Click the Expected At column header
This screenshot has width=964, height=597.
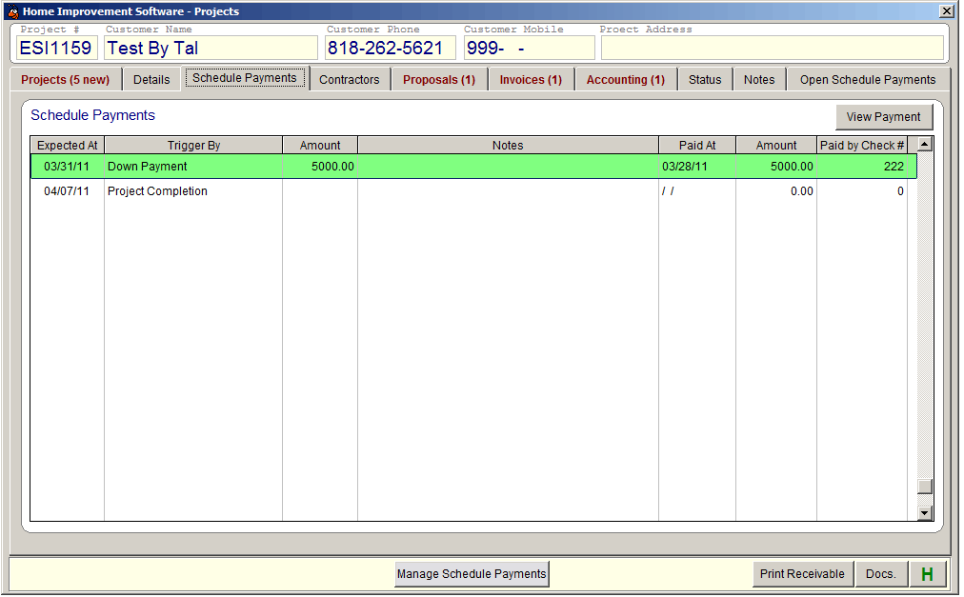(x=68, y=146)
